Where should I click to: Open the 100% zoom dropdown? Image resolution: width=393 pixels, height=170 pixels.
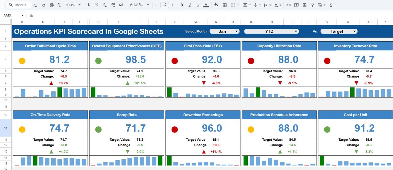73,5
